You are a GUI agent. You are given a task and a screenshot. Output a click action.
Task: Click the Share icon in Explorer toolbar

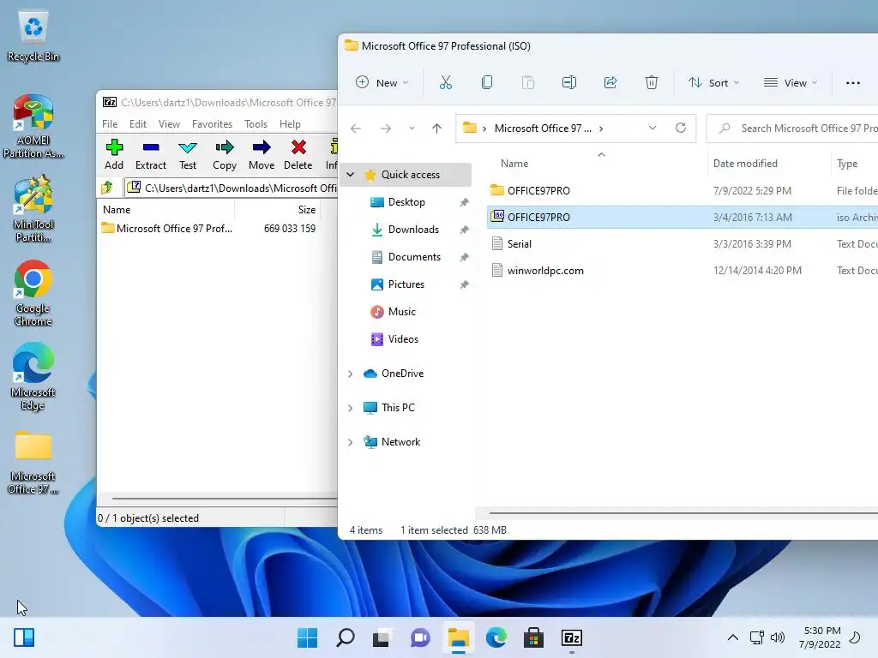(610, 83)
